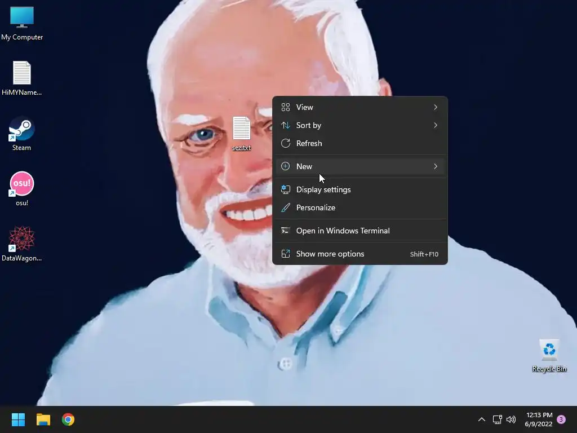Expand the arrow beside New
This screenshot has width=577, height=433.
pos(436,166)
